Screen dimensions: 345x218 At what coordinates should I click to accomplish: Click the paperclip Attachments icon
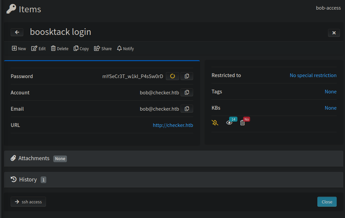[x=13, y=158]
